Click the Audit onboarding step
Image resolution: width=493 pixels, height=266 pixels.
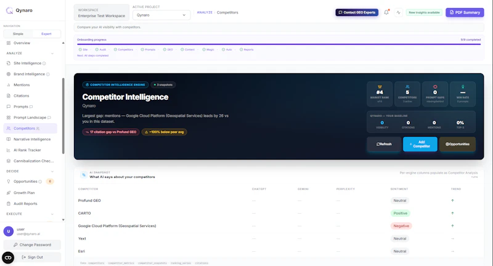[101, 50]
